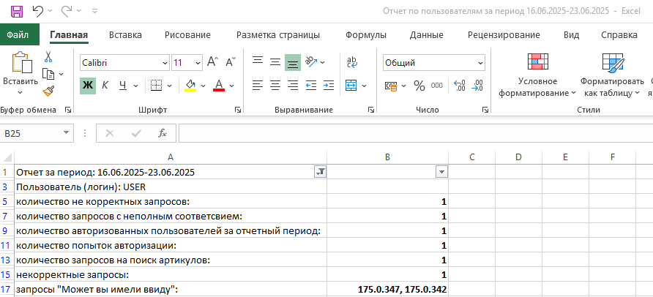Screen dimensions: 653x297
Task: Apply accounting currency format icon
Action: coord(390,86)
